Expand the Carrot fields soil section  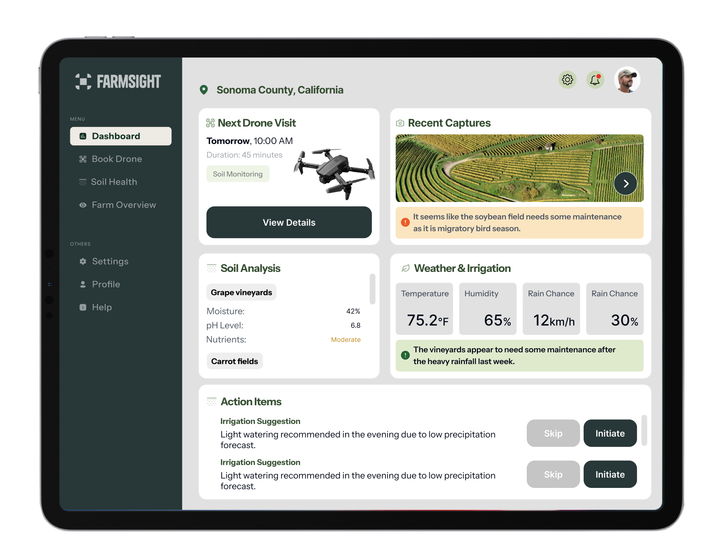tap(234, 361)
